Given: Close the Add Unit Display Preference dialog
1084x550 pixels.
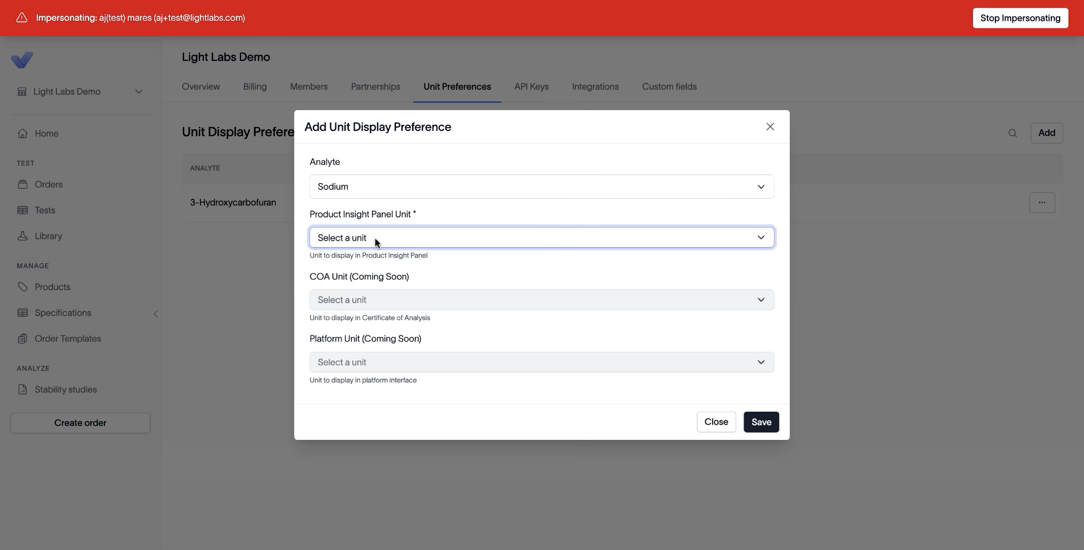Looking at the screenshot, I should tap(770, 127).
